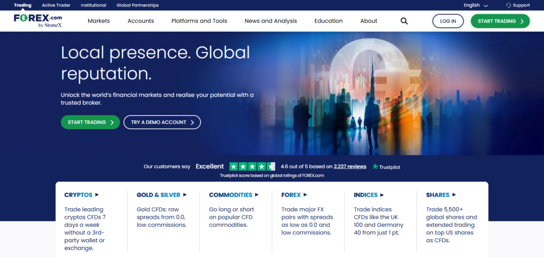
Task: Click the green Trustpilot rating stars
Action: 252,166
